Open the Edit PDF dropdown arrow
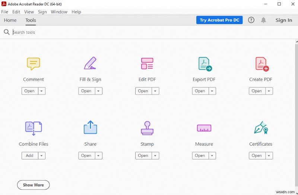Viewport: 298px width, 195px height. click(155, 91)
